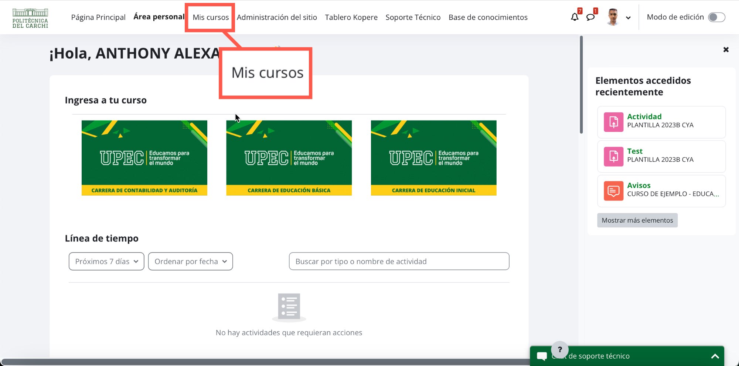Click the chat bubble icon in support bar

tap(542, 356)
